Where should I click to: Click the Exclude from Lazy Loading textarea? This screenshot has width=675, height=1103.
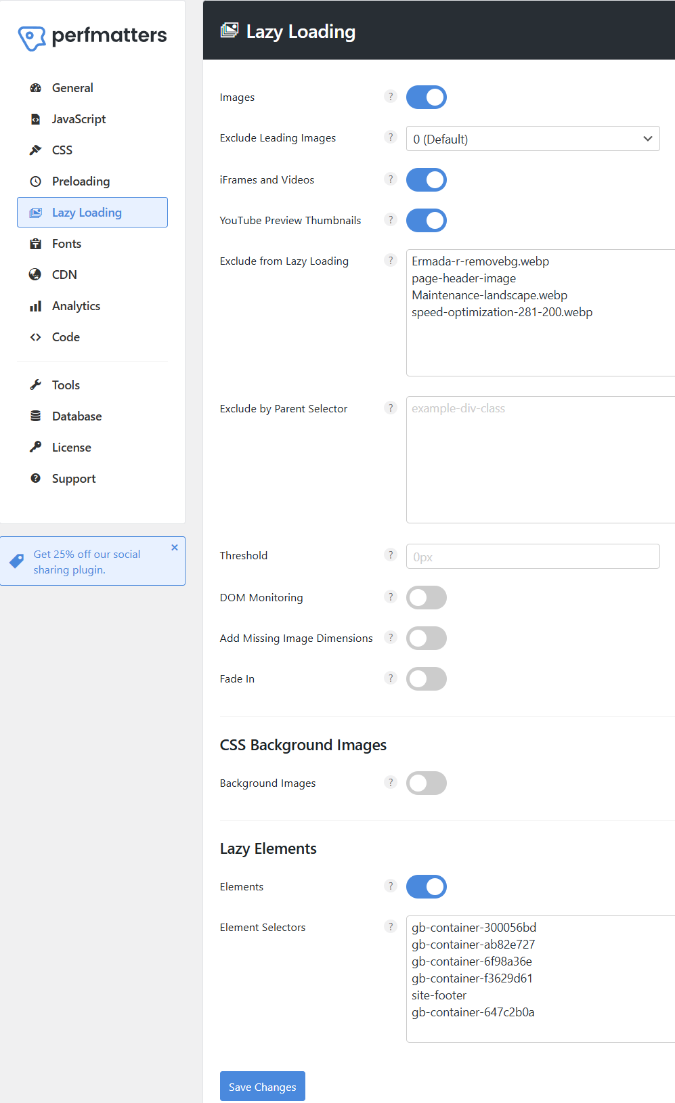[x=540, y=313]
